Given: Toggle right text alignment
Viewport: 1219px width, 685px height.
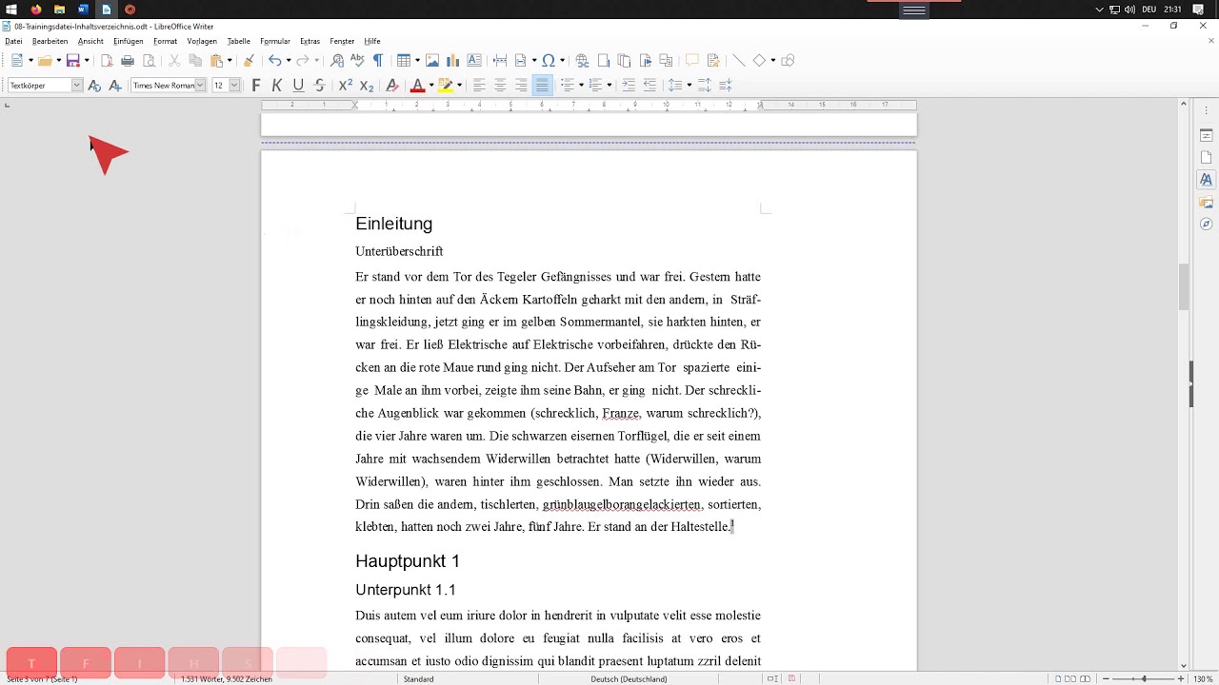Looking at the screenshot, I should [521, 86].
